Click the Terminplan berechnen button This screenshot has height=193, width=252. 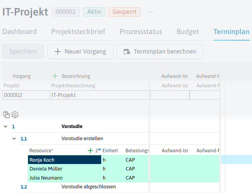[160, 51]
